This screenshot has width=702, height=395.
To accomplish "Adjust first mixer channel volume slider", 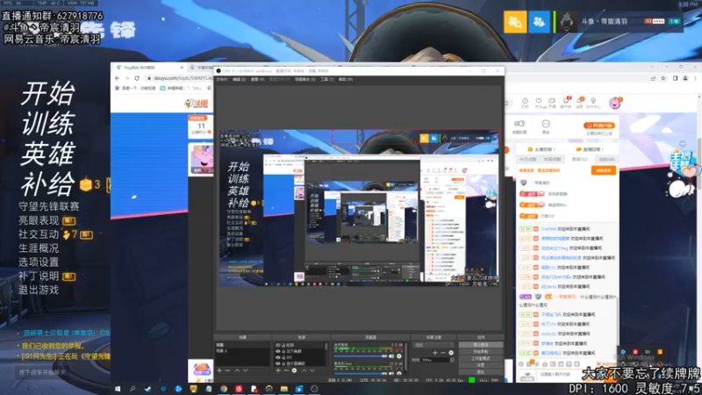I will point(361,356).
